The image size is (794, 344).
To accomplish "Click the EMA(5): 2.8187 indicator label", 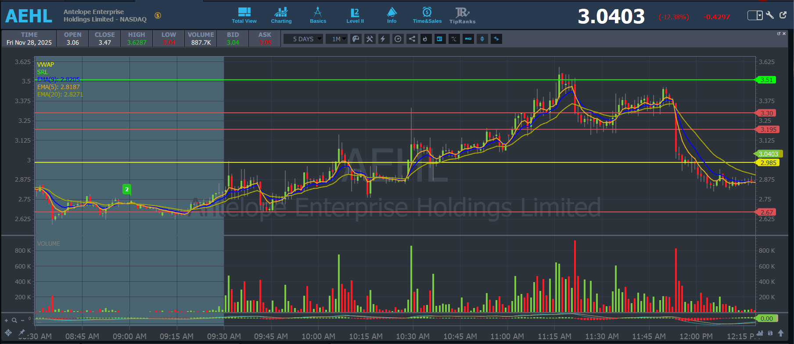I will [x=58, y=87].
